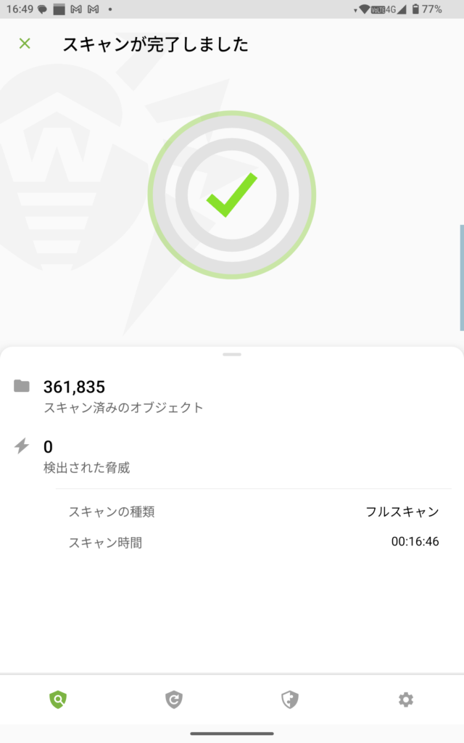Tap the スキャン時間 row label
Screen dimensions: 464x743
click(105, 542)
